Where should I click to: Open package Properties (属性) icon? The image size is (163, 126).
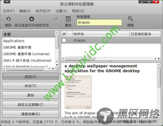click(68, 19)
